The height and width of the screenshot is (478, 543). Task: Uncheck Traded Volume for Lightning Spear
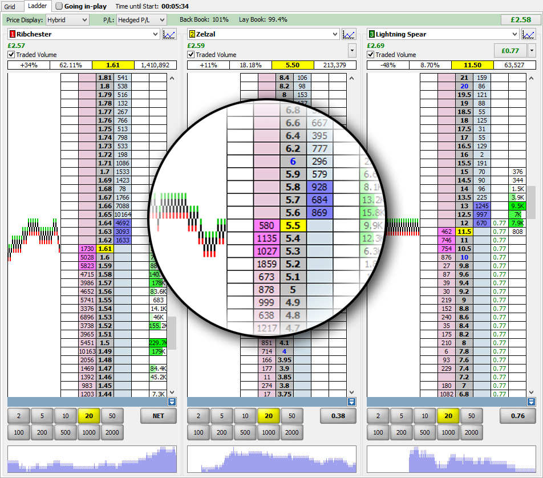371,55
